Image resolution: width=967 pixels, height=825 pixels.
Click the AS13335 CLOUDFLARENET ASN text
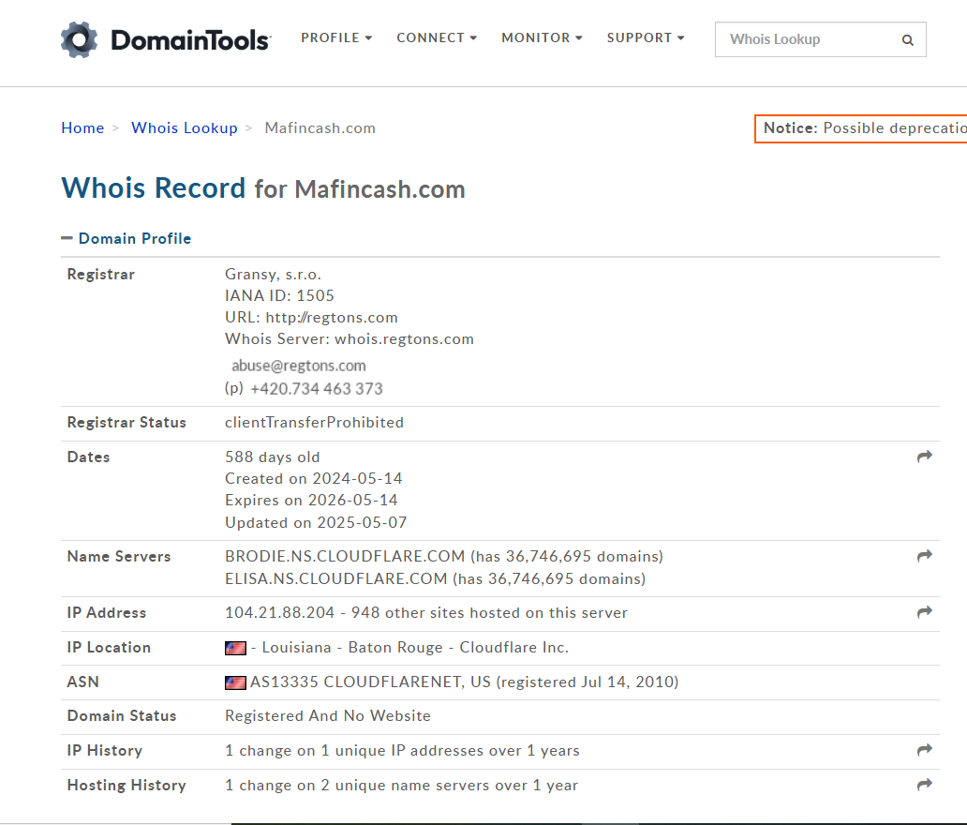(371, 682)
